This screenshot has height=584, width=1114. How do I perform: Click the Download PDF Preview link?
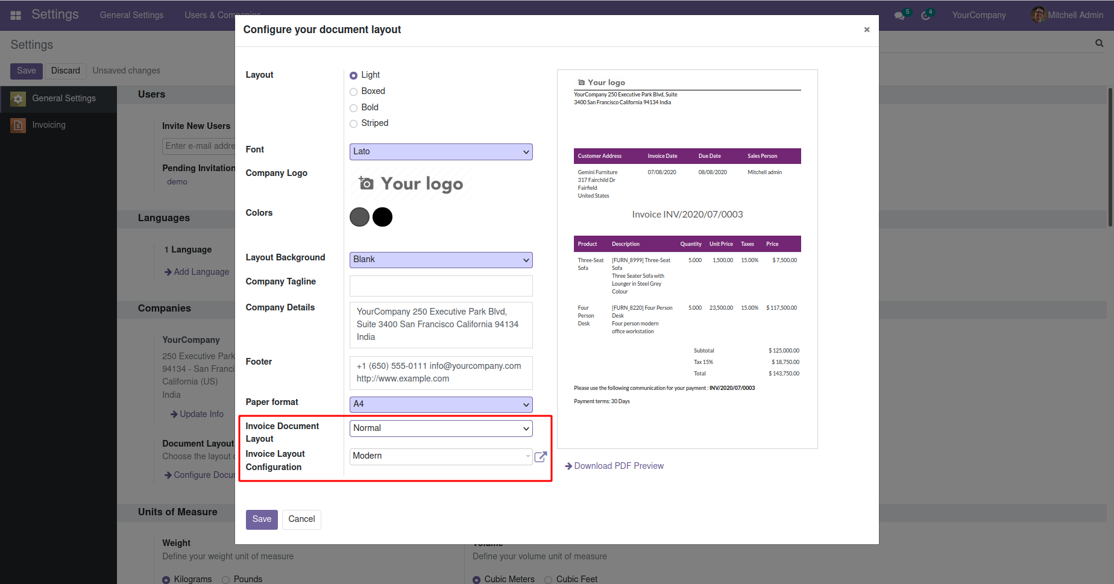[x=618, y=466]
